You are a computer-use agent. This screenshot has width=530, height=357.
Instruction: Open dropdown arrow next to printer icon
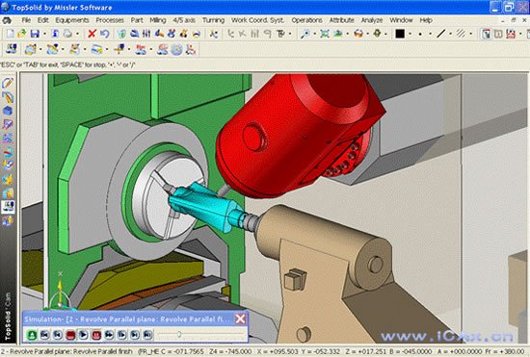coord(77,34)
